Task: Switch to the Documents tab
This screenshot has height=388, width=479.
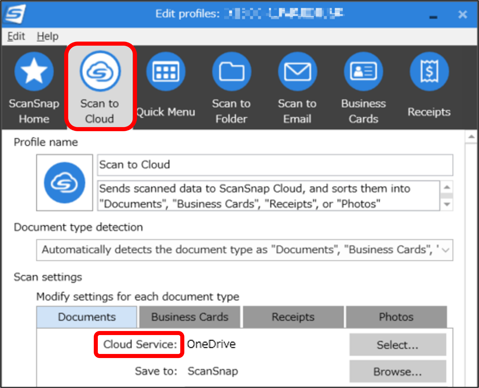Action: coord(87,317)
